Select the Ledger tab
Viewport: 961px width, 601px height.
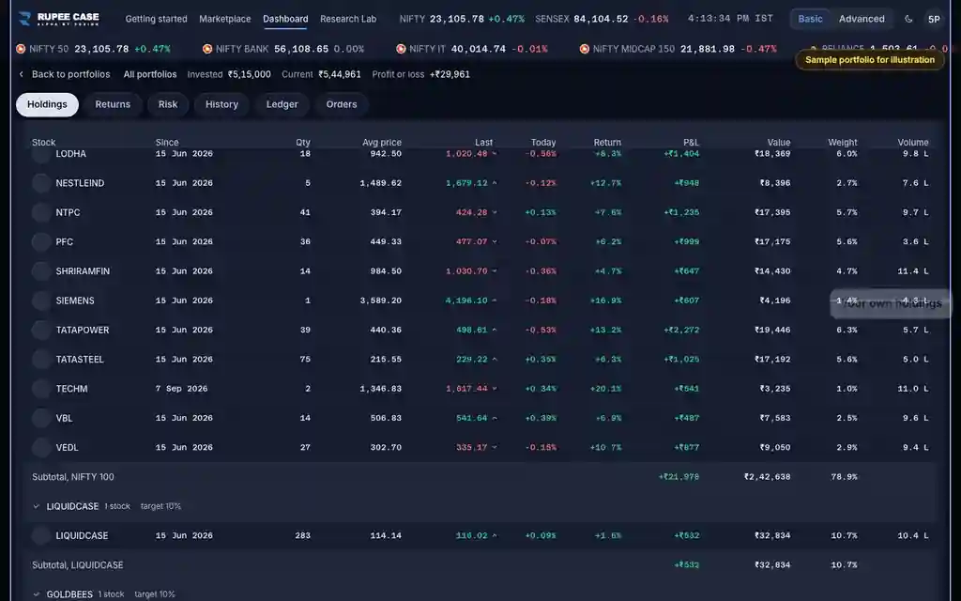pos(282,104)
